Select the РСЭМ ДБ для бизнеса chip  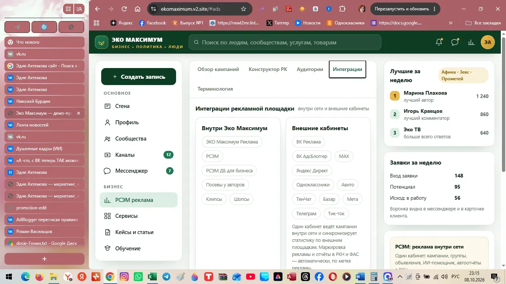coord(229,170)
